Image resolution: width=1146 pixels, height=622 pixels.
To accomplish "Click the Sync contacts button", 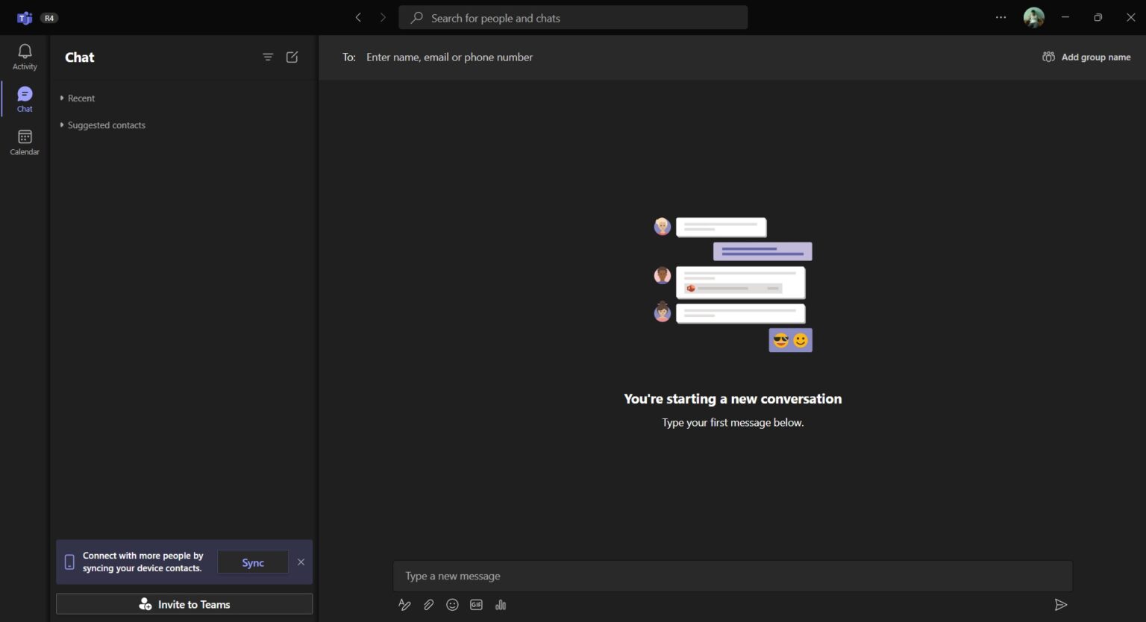I will (x=253, y=562).
